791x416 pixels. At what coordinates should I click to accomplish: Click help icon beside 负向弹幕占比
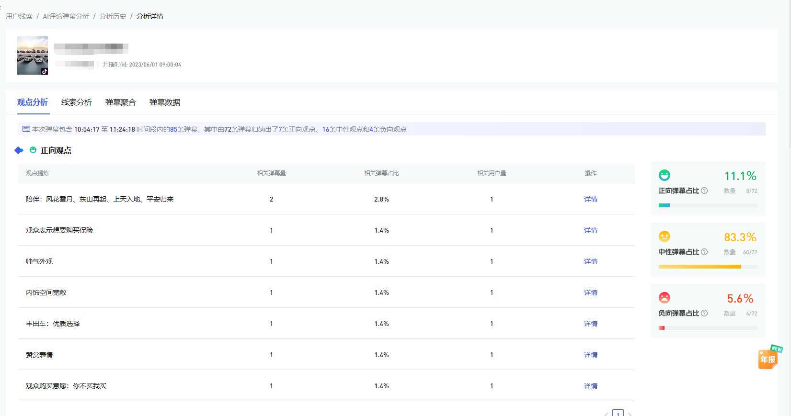(x=704, y=313)
